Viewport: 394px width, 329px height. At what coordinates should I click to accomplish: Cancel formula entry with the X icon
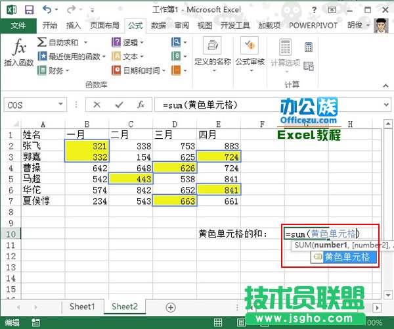click(97, 105)
